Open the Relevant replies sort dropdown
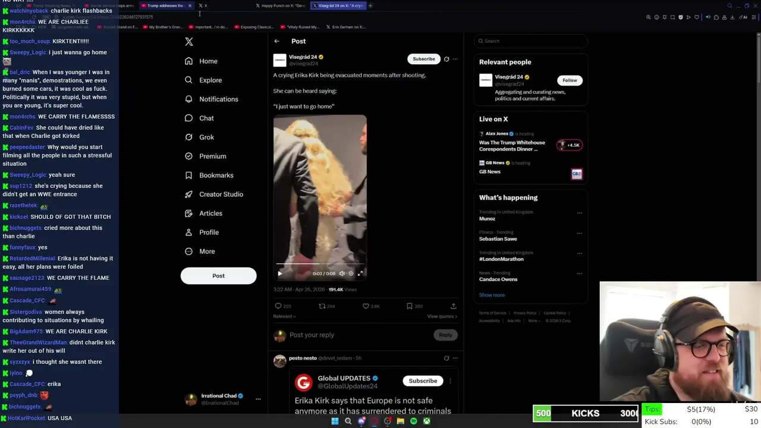 (285, 316)
